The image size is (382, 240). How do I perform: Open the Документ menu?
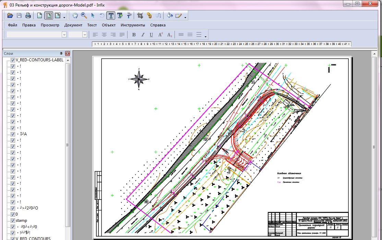[73, 25]
